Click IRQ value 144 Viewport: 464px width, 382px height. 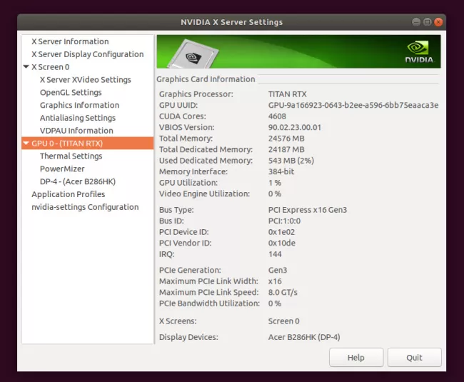point(275,254)
